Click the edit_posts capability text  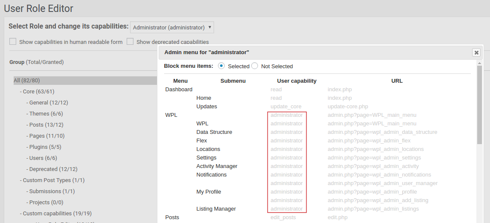tap(283, 217)
